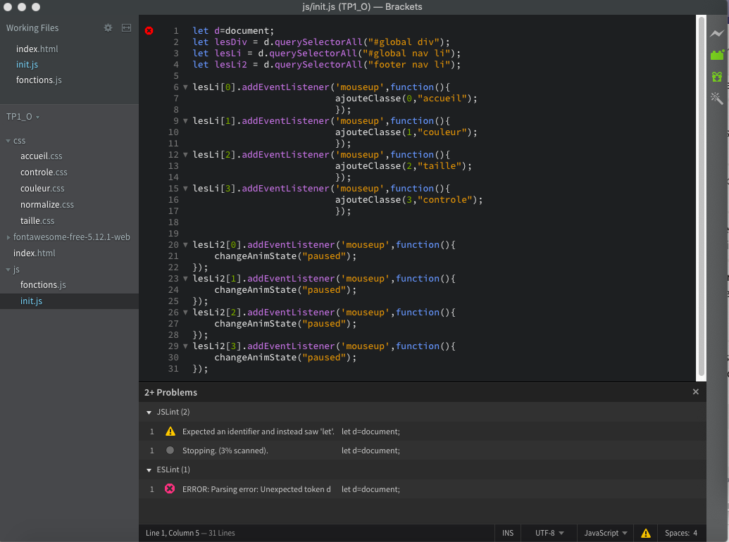Place cursor on ajouteClasse(1,"couleur") line
This screenshot has height=542, width=729.
(406, 132)
